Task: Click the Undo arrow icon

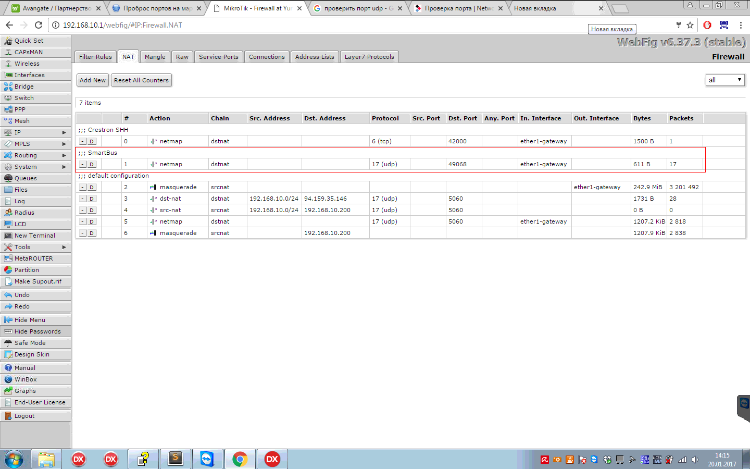Action: [8, 295]
